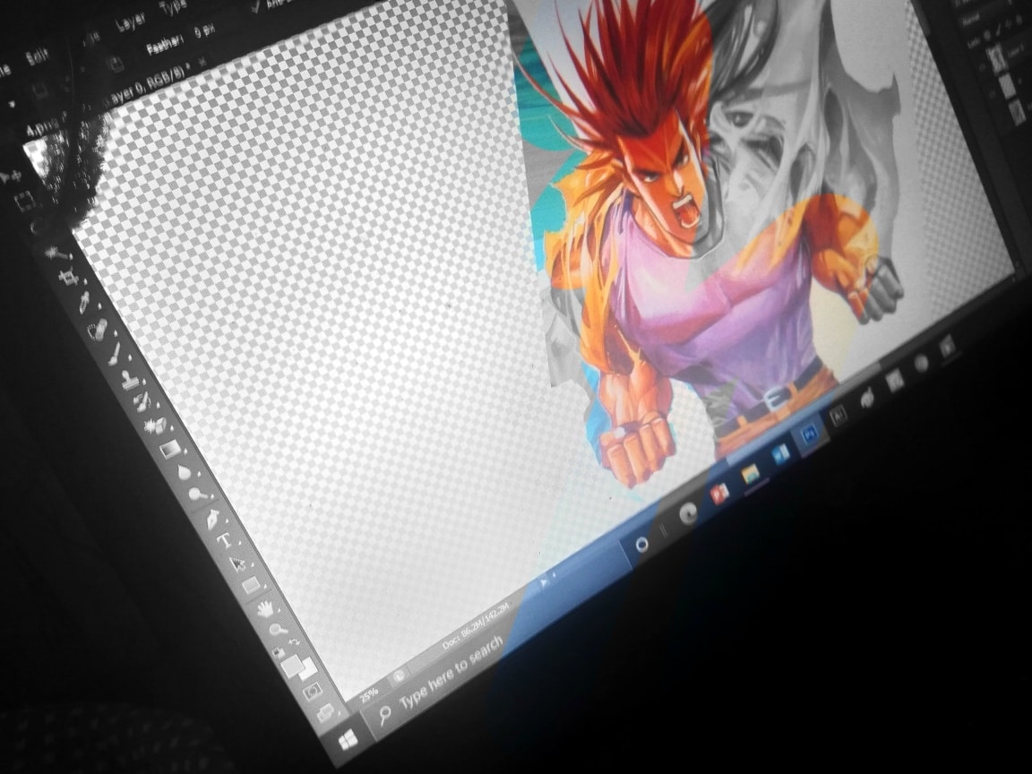Open the Normal blend mode dropdown
Viewport: 1032px width, 774px height.
click(971, 21)
